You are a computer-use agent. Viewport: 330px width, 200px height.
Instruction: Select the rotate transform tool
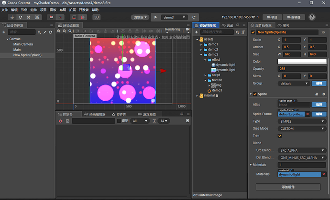pos(21,17)
